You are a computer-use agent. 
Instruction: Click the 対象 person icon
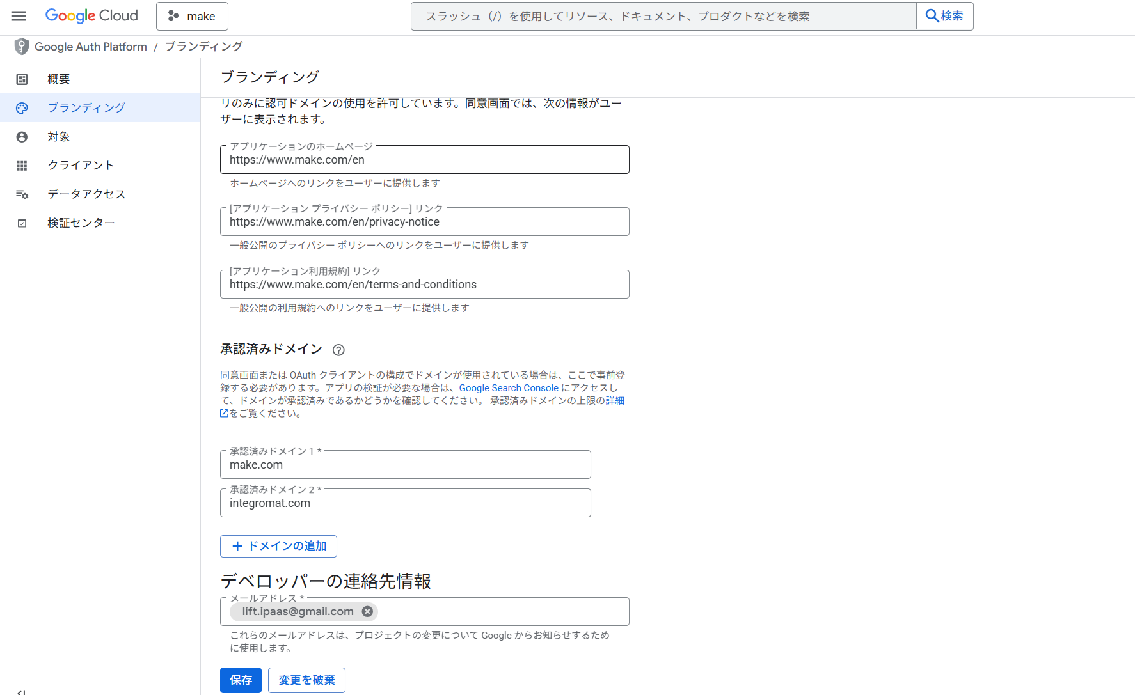pos(22,137)
